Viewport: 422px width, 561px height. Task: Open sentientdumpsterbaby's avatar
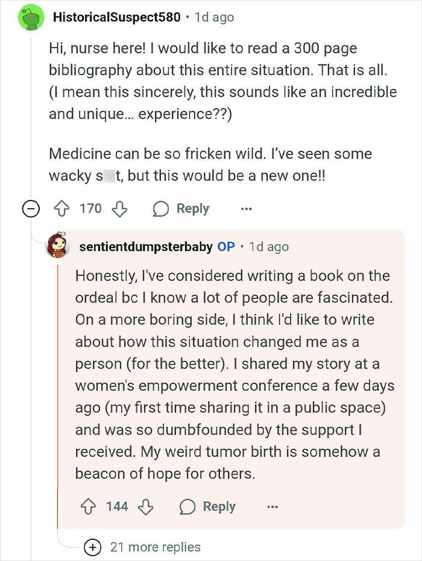pyautogui.click(x=57, y=246)
